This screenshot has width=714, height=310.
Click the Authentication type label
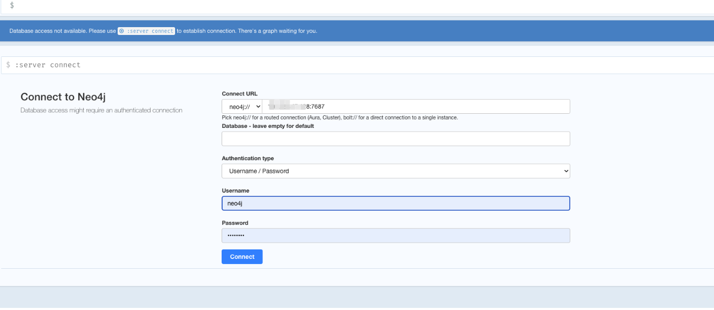coord(248,158)
